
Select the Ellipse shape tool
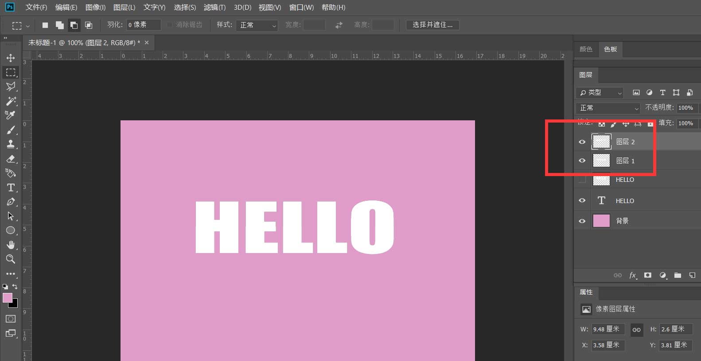point(11,230)
